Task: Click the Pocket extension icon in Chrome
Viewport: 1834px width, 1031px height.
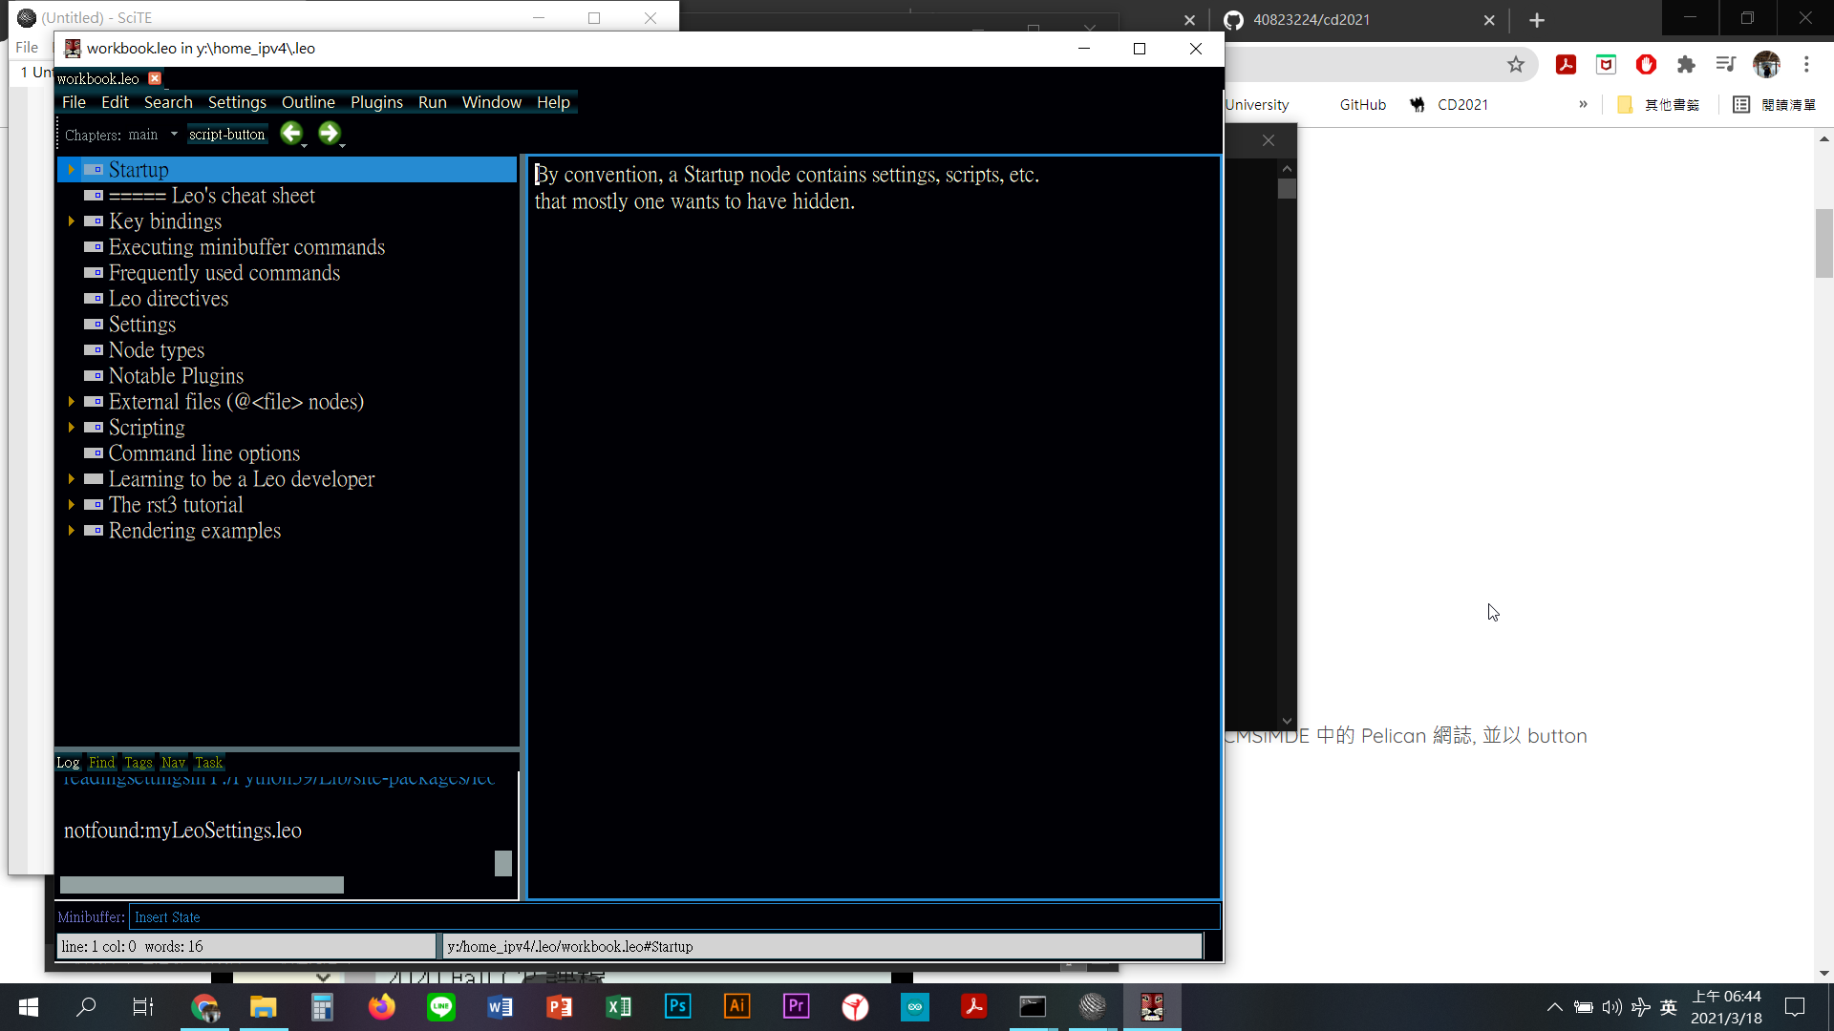Action: [x=1606, y=65]
